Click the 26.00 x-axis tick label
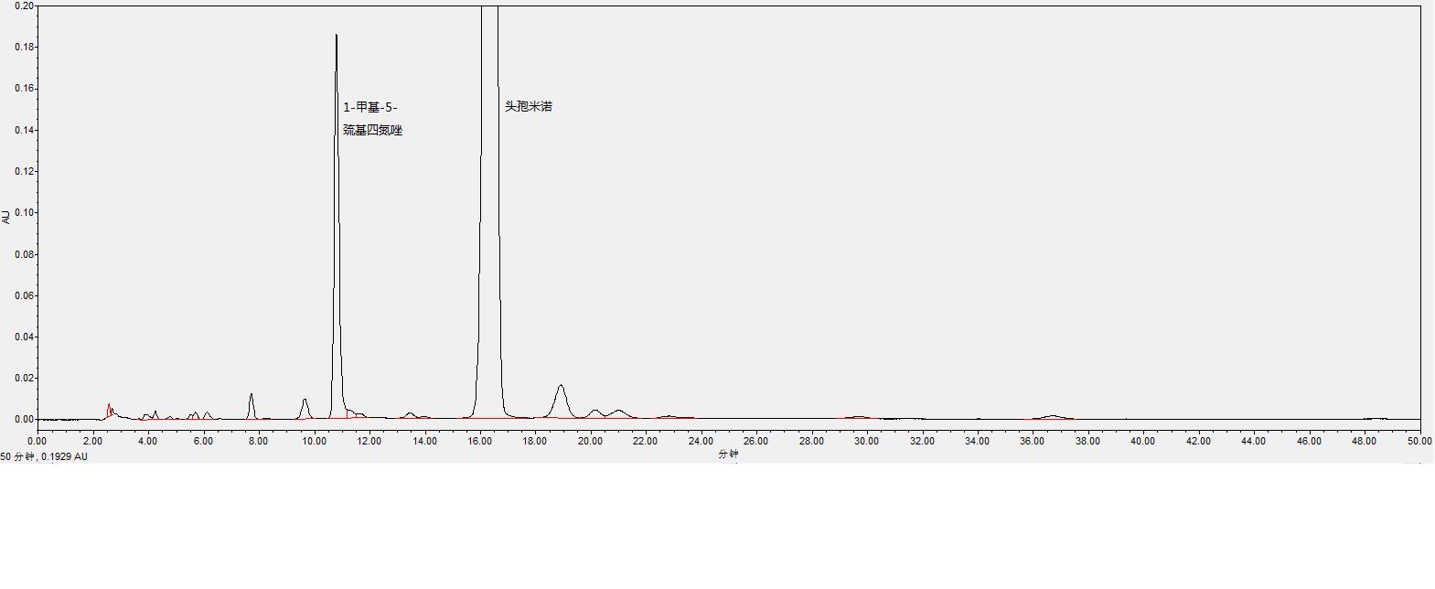Viewport: 1435px width, 589px height. point(755,441)
